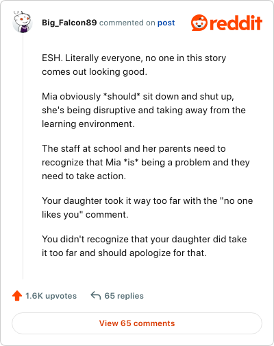Click the Reddit Snoo logo icon

click(x=199, y=23)
